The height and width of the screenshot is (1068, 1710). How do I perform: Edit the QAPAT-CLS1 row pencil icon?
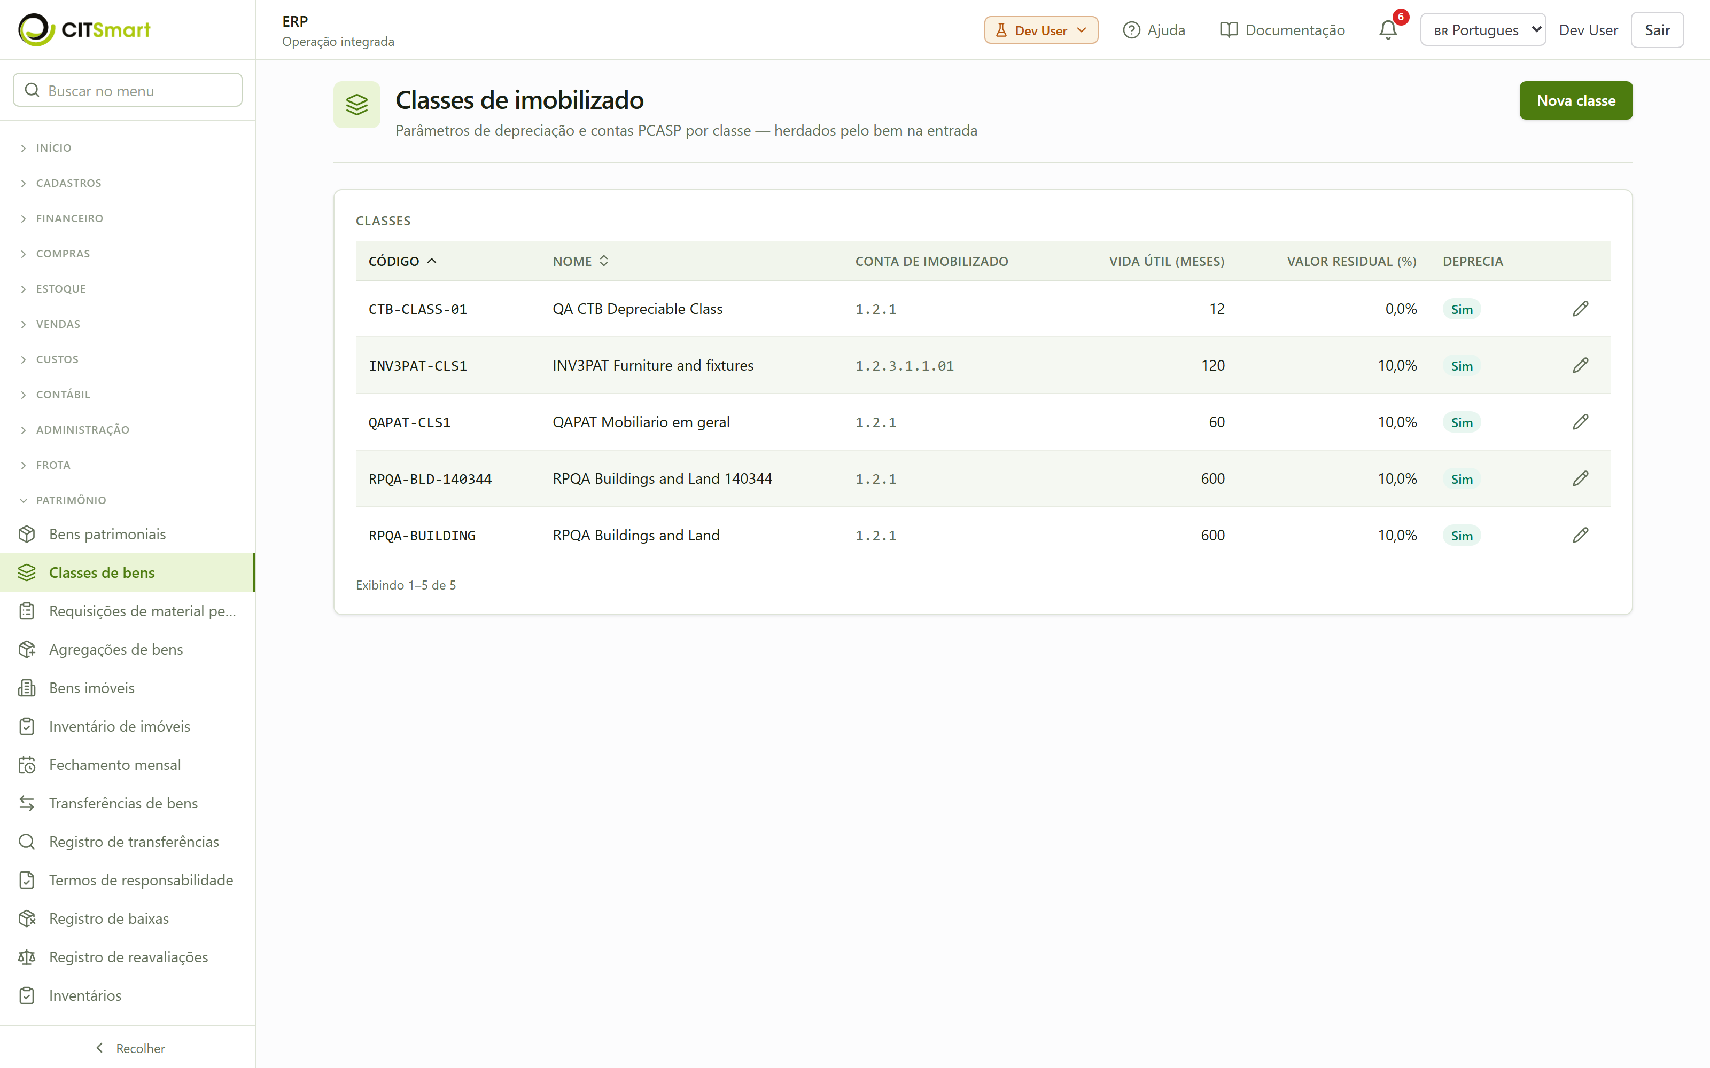tap(1580, 422)
